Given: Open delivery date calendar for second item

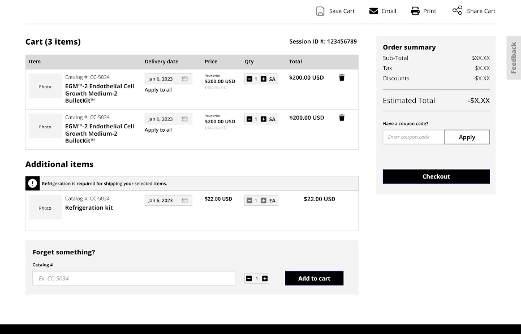Looking at the screenshot, I should [x=185, y=119].
